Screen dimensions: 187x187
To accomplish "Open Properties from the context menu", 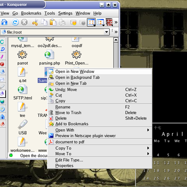I will (100, 165).
